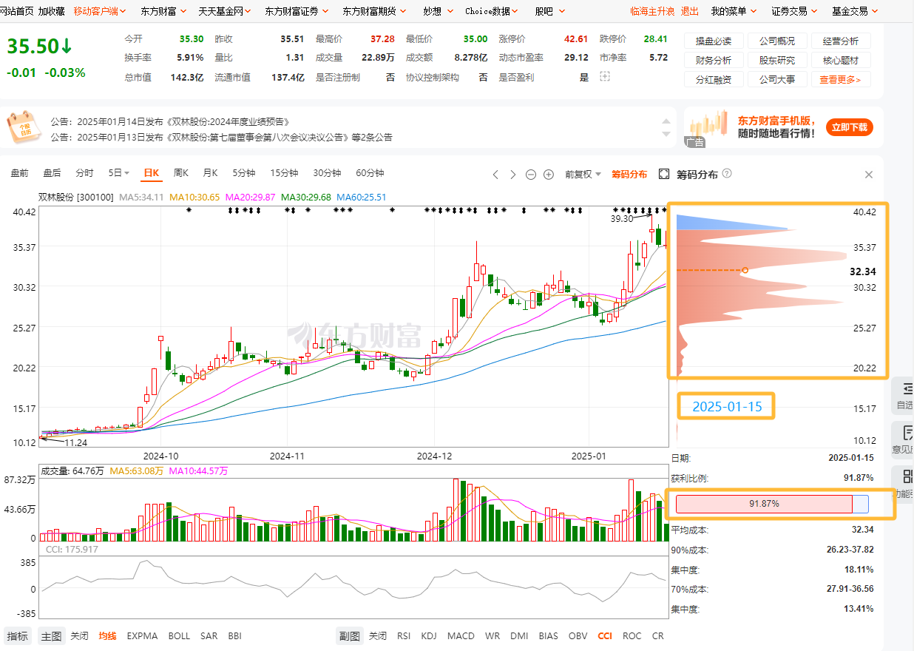Click the 指标 button in bottom bar
Viewport: 914px width, 651px height.
coord(18,635)
